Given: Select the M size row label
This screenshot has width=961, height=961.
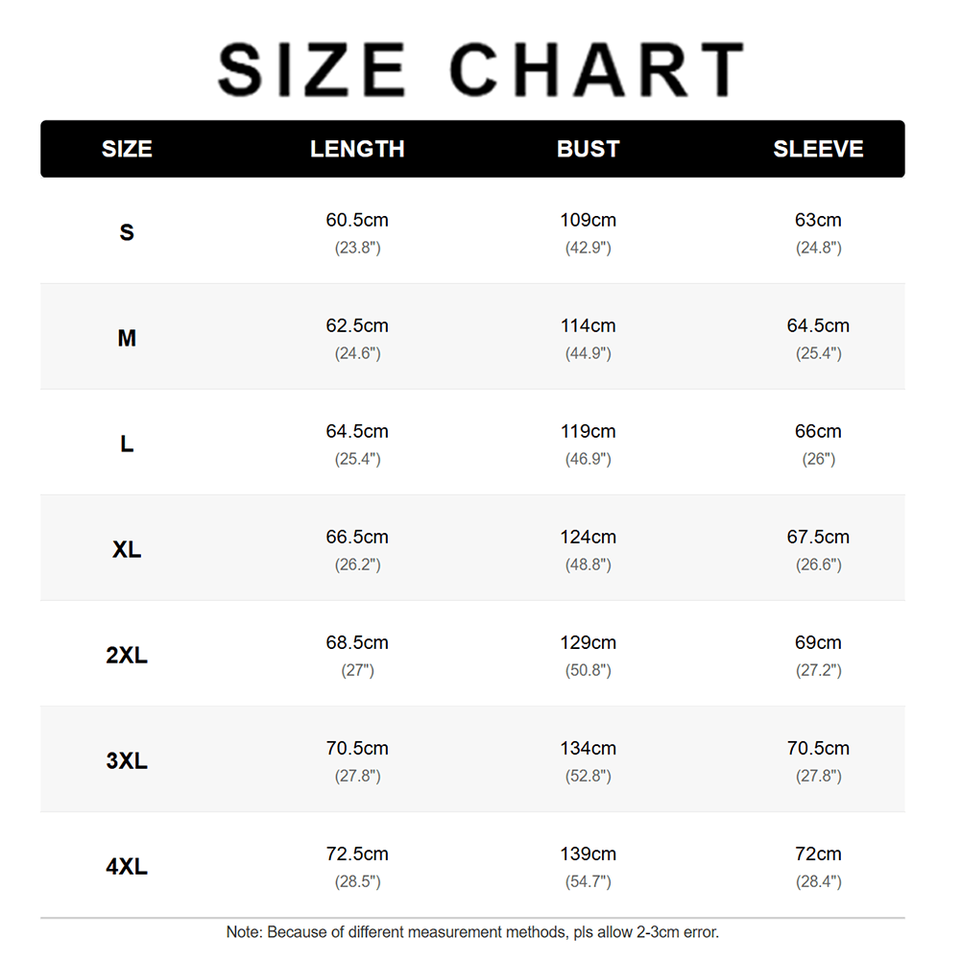Looking at the screenshot, I should pos(127,338).
